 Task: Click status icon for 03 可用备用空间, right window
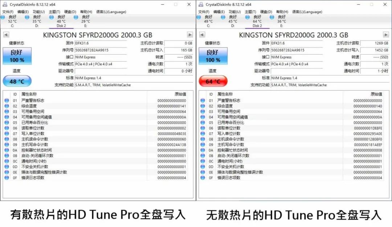[203, 112]
